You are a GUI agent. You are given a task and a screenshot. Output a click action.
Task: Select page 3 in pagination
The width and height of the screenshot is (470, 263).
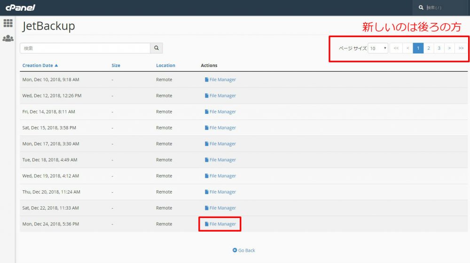(439, 48)
